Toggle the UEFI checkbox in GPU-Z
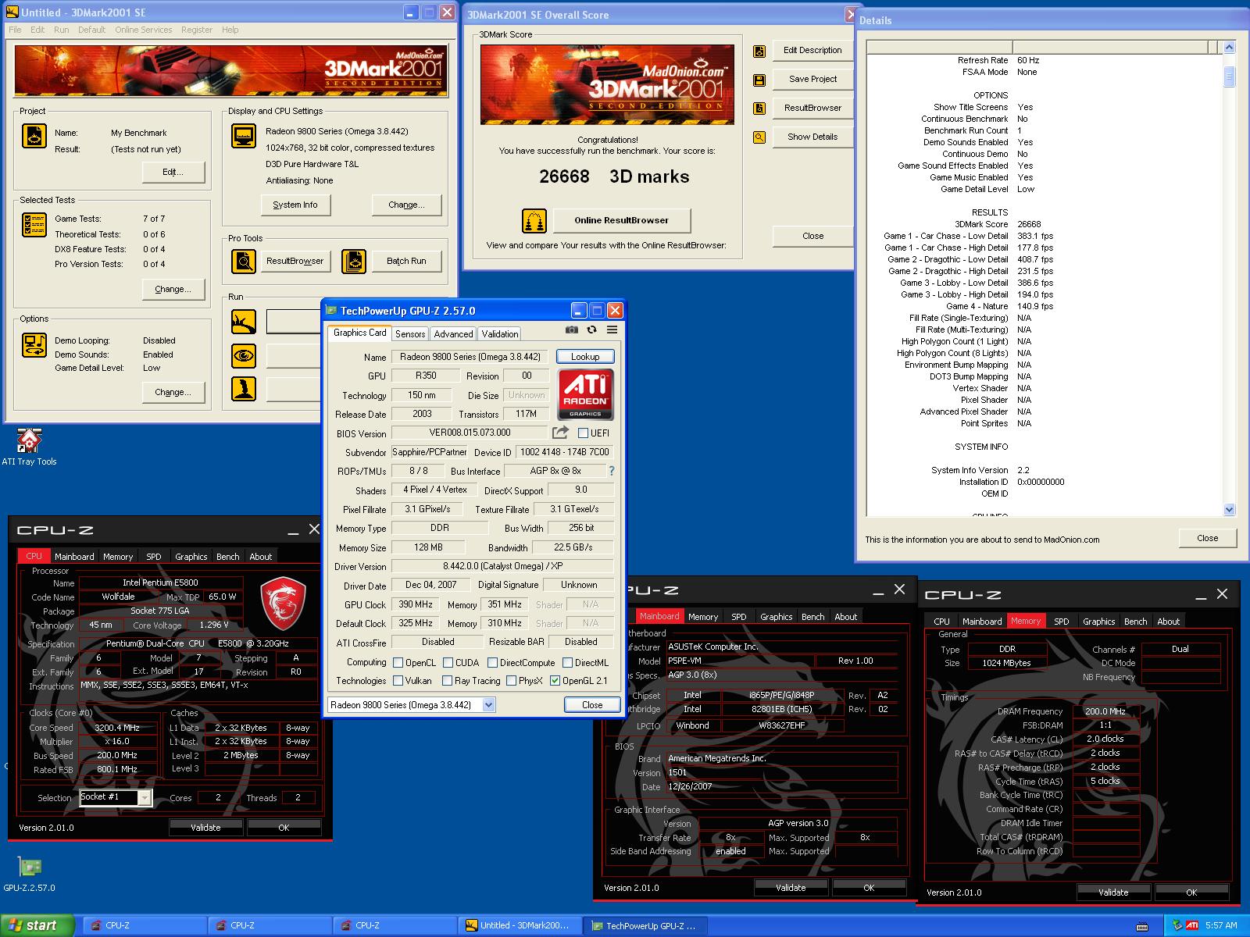Screen dimensions: 1250x937 pos(583,433)
